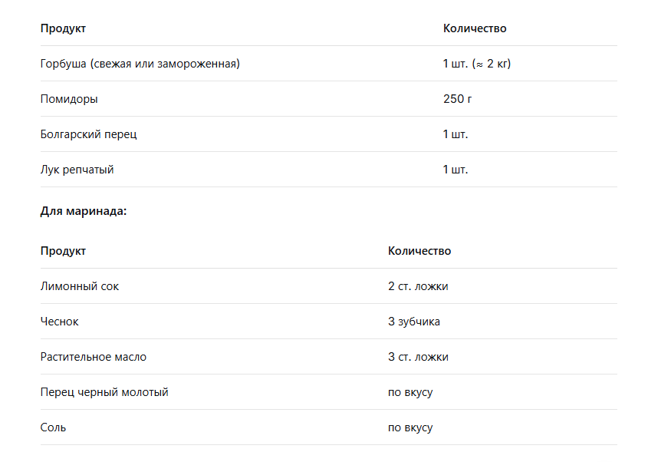This screenshot has height=462, width=648.
Task: Click the 'Для маринада:' heading
Action: pyautogui.click(x=84, y=211)
